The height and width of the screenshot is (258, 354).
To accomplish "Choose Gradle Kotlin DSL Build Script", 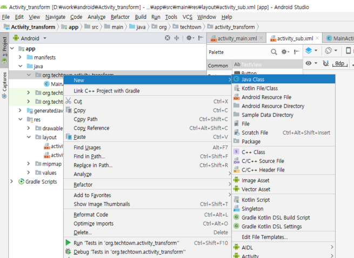I will pos(283,217).
